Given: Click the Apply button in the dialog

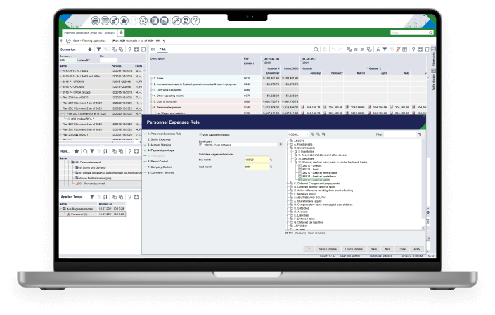Looking at the screenshot, I should coord(417,248).
